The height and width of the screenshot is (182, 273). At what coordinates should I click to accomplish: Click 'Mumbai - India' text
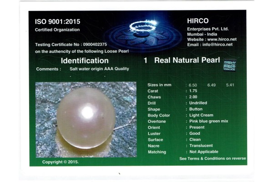(x=202, y=34)
